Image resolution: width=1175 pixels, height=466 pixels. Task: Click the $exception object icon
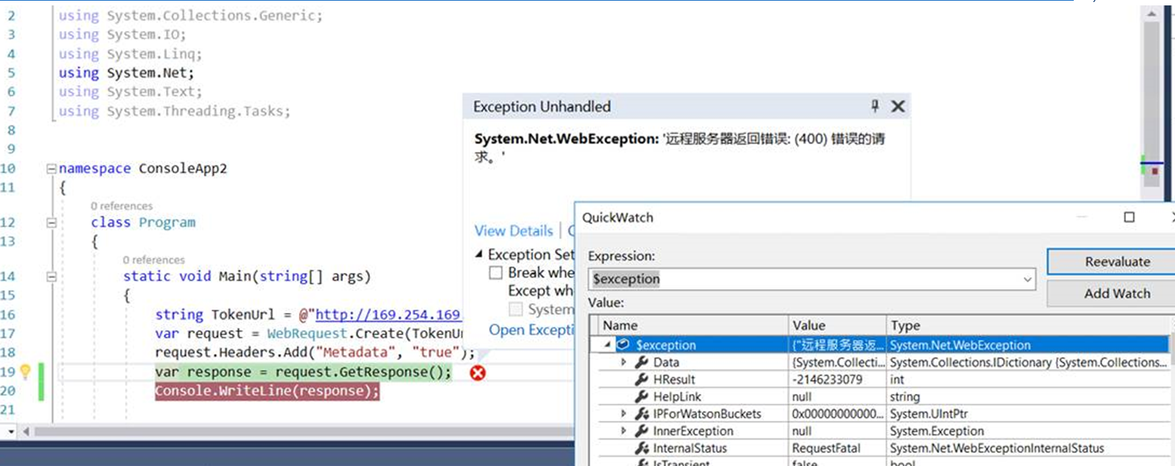point(624,345)
